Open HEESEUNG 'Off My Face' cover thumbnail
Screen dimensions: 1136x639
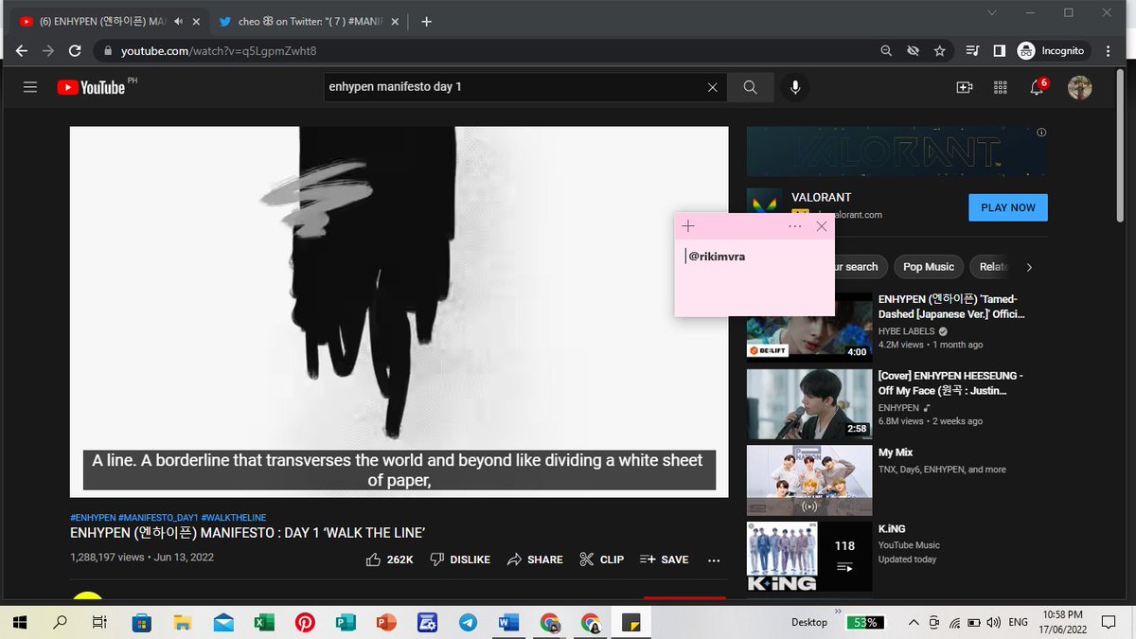point(808,404)
